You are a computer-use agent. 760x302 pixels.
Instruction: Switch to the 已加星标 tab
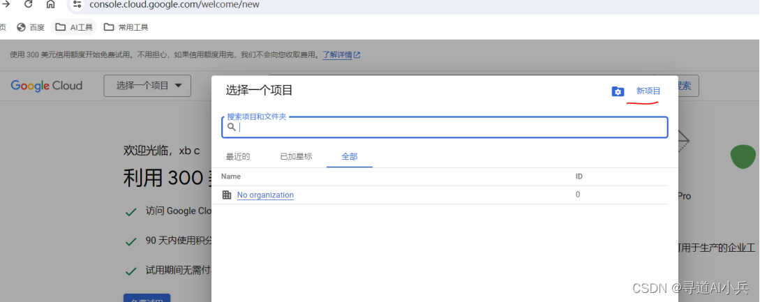[x=296, y=156]
